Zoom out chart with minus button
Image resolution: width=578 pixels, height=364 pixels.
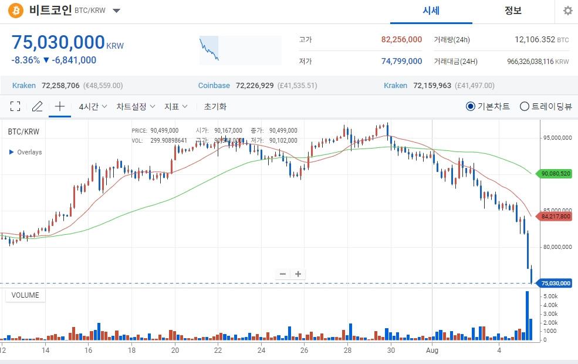click(283, 274)
